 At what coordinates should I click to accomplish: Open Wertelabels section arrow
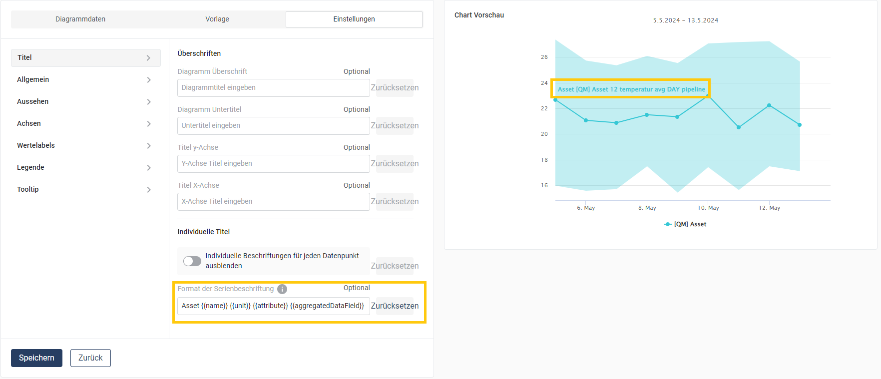click(x=148, y=146)
